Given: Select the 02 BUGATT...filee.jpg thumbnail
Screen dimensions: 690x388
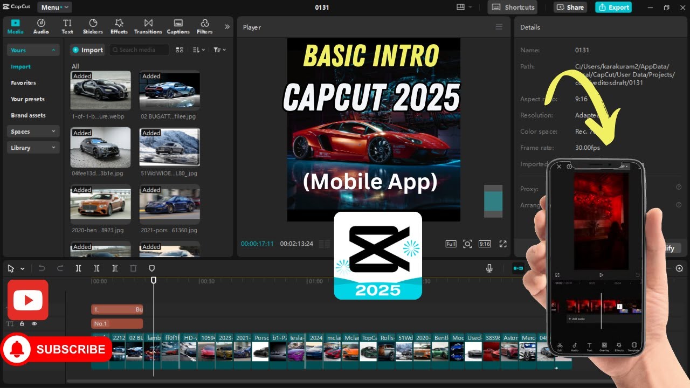Looking at the screenshot, I should point(169,90).
